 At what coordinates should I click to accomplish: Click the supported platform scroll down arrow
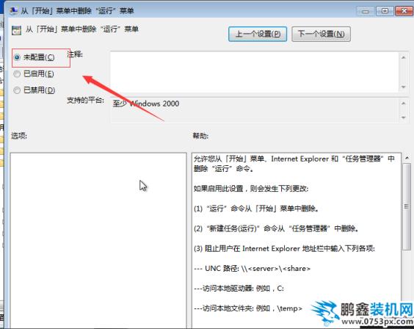coord(403,117)
